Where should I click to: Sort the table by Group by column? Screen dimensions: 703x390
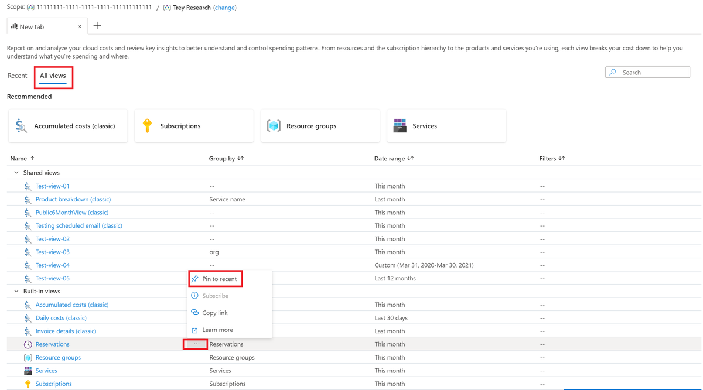tap(227, 158)
